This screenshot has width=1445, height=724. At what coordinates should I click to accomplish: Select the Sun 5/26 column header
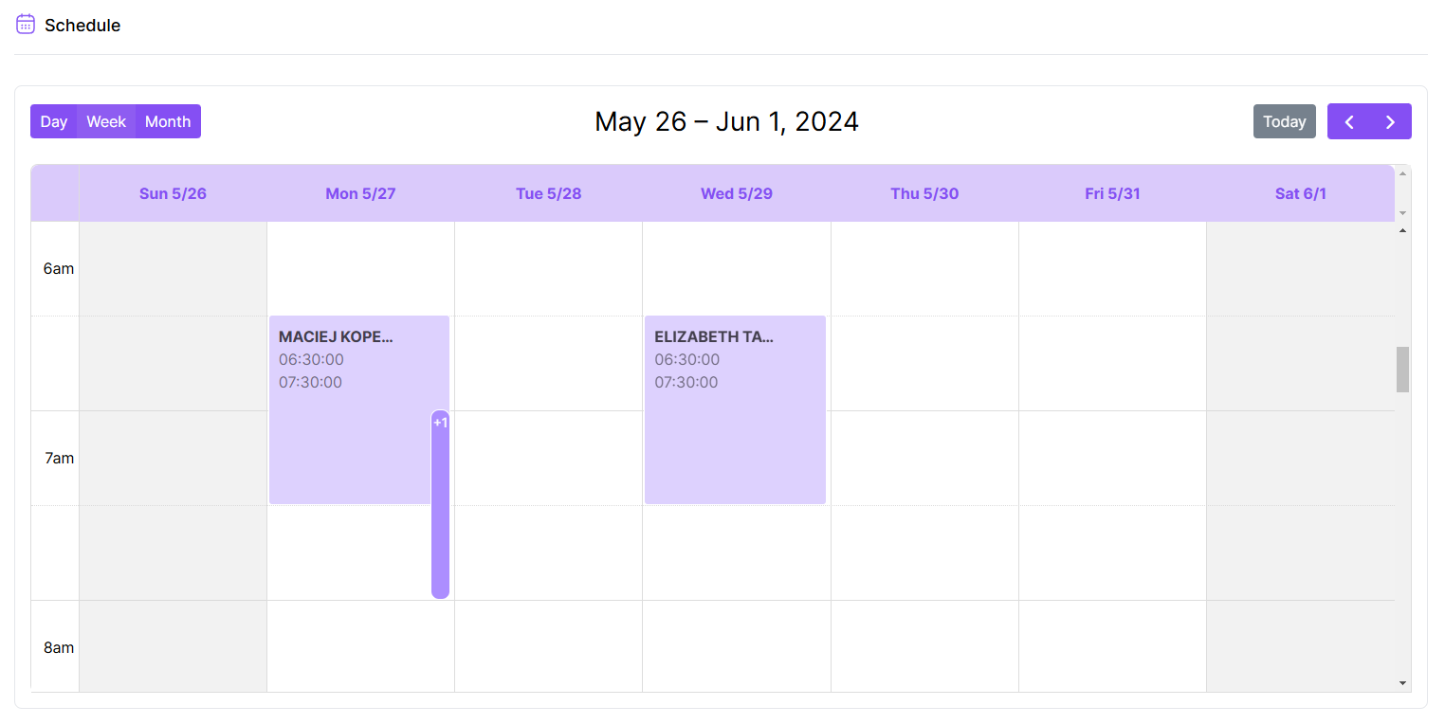point(172,193)
